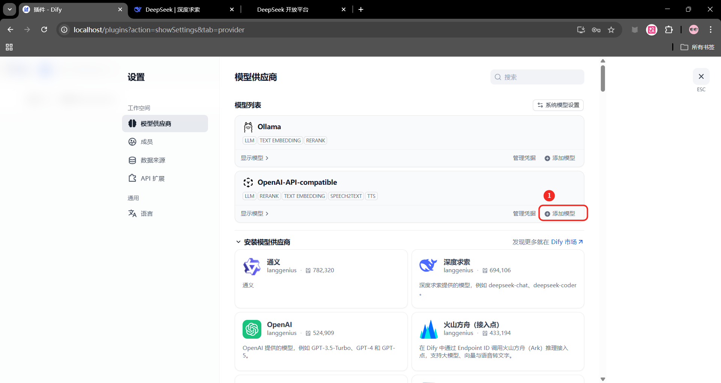Click 管理凭据 for OpenAI-API-compatible

(524, 214)
